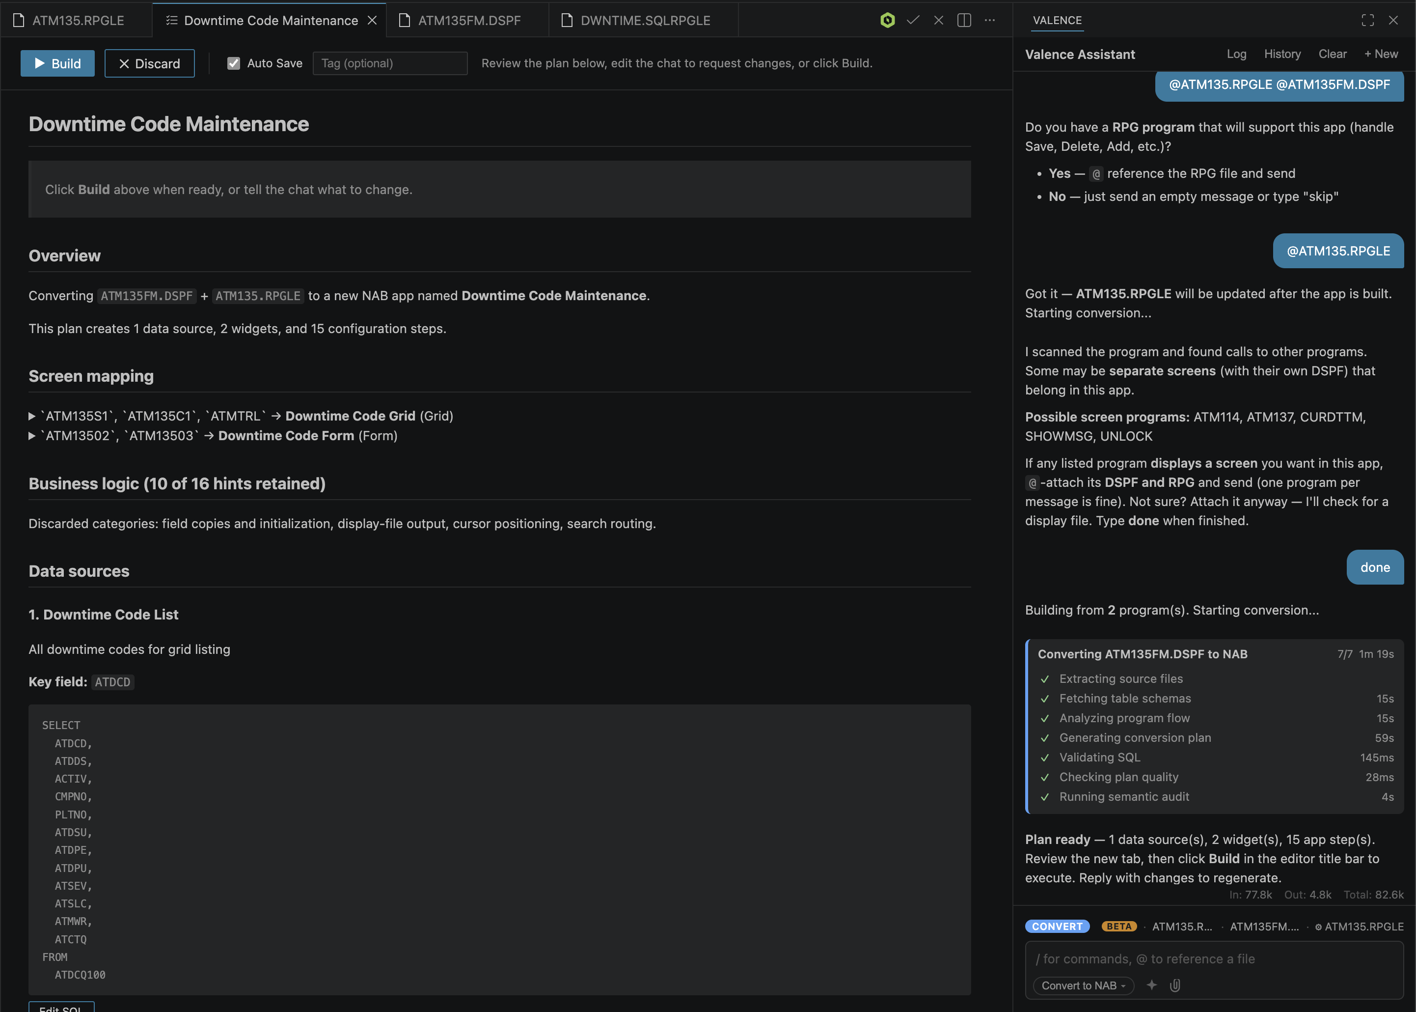
Task: Click the Screen mapping heading
Action: coord(91,376)
